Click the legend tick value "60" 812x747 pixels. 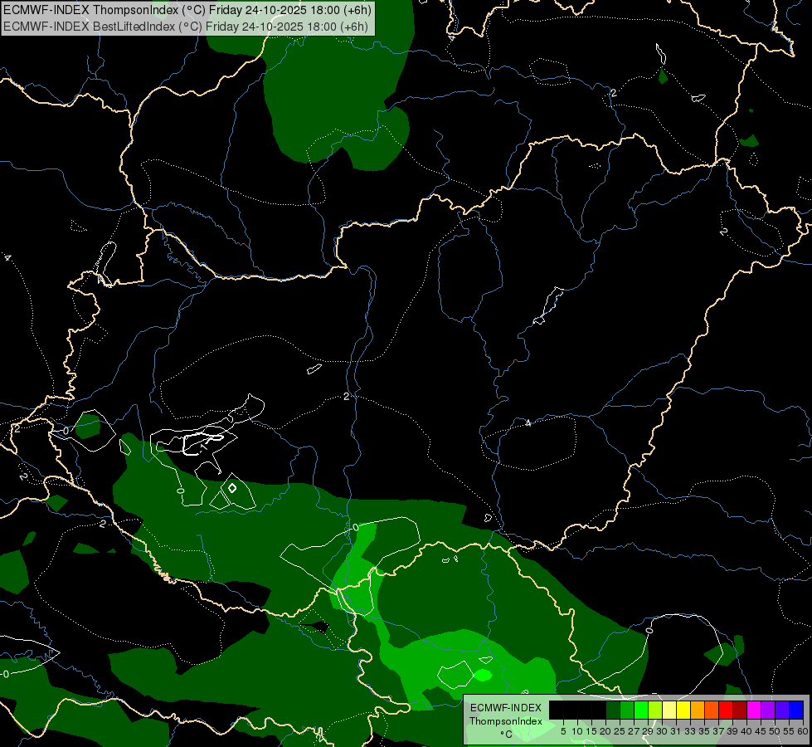(x=803, y=731)
